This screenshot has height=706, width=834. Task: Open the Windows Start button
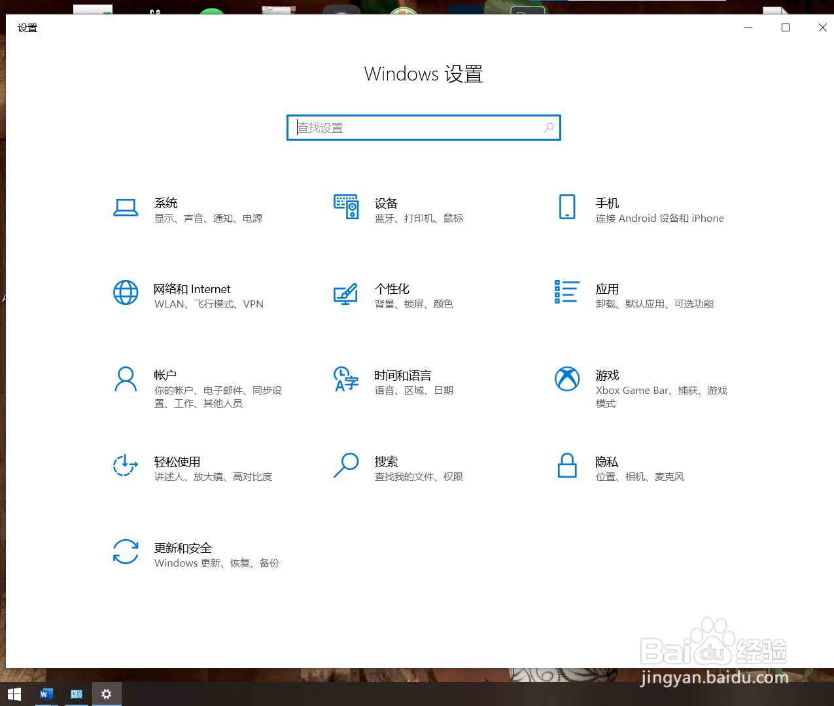click(x=14, y=694)
